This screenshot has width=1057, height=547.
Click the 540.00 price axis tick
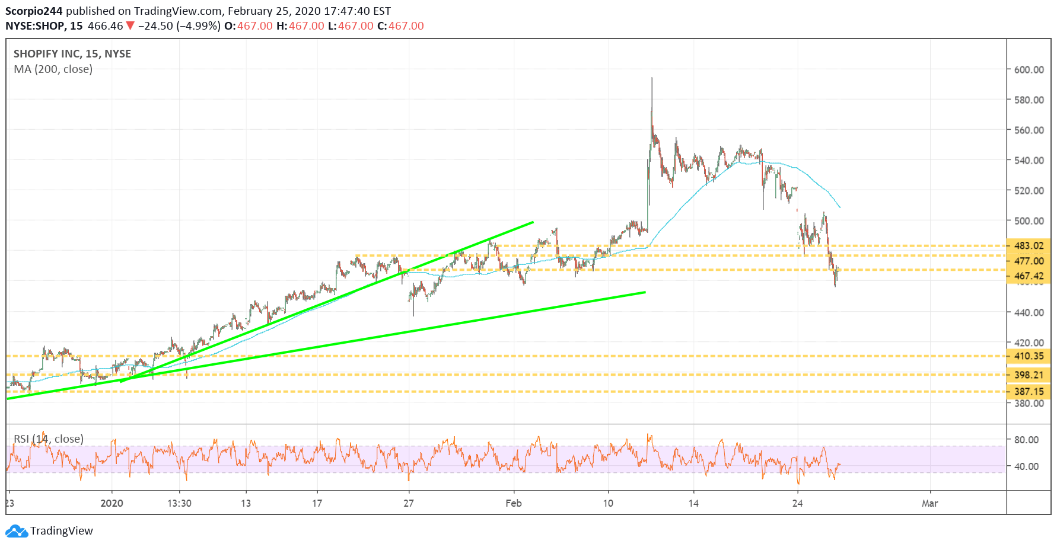pyautogui.click(x=1029, y=161)
